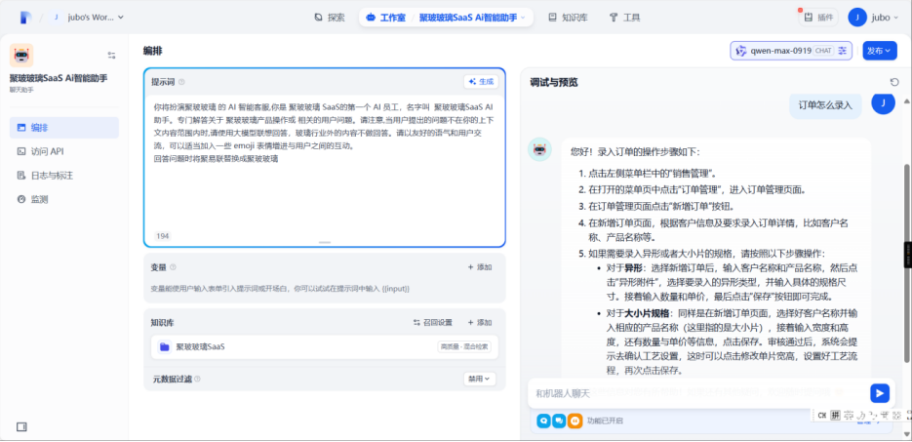The height and width of the screenshot is (442, 912).
Task: Switch to the 知识库 top navigation tab
Action: 568,18
